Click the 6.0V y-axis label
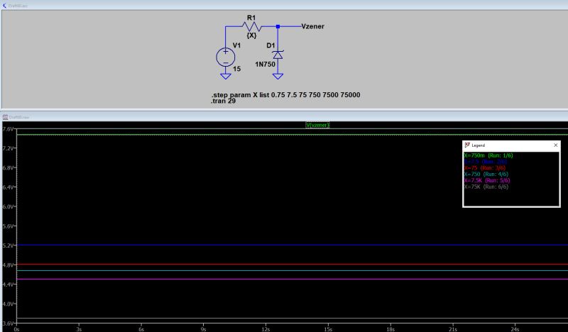Viewport: 568px width, 332px height. 8,206
